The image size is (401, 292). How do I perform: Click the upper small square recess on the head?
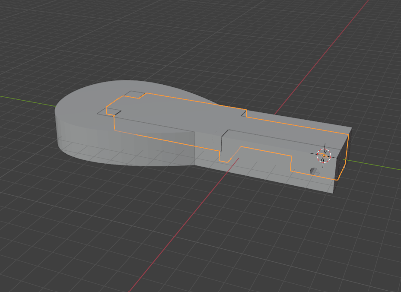click(135, 95)
